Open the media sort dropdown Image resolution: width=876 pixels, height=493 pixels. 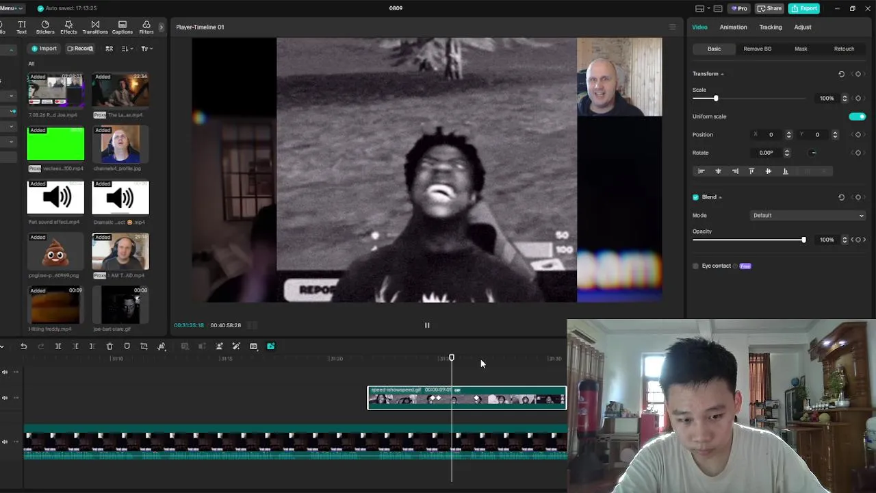pyautogui.click(x=127, y=49)
